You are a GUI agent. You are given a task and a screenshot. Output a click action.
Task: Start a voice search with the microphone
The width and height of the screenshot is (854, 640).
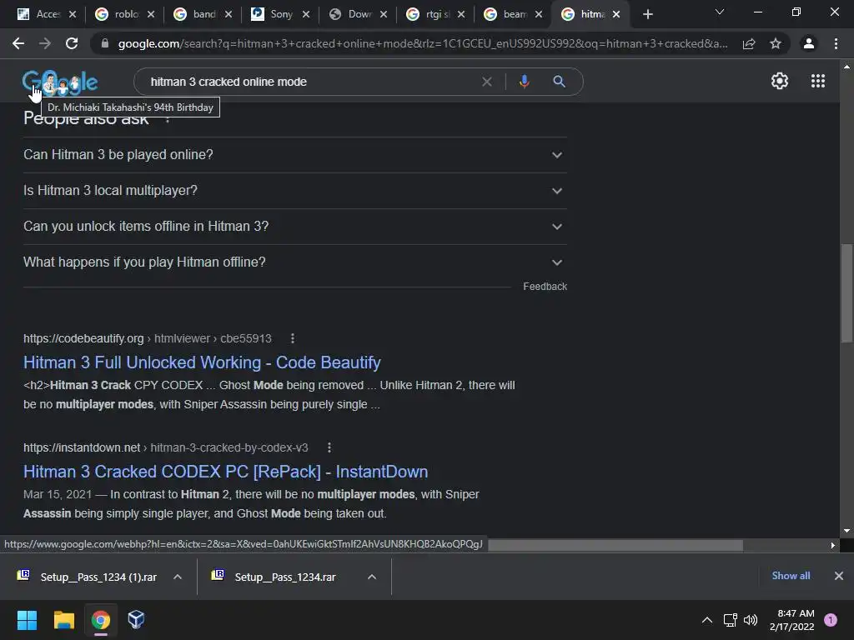click(524, 82)
